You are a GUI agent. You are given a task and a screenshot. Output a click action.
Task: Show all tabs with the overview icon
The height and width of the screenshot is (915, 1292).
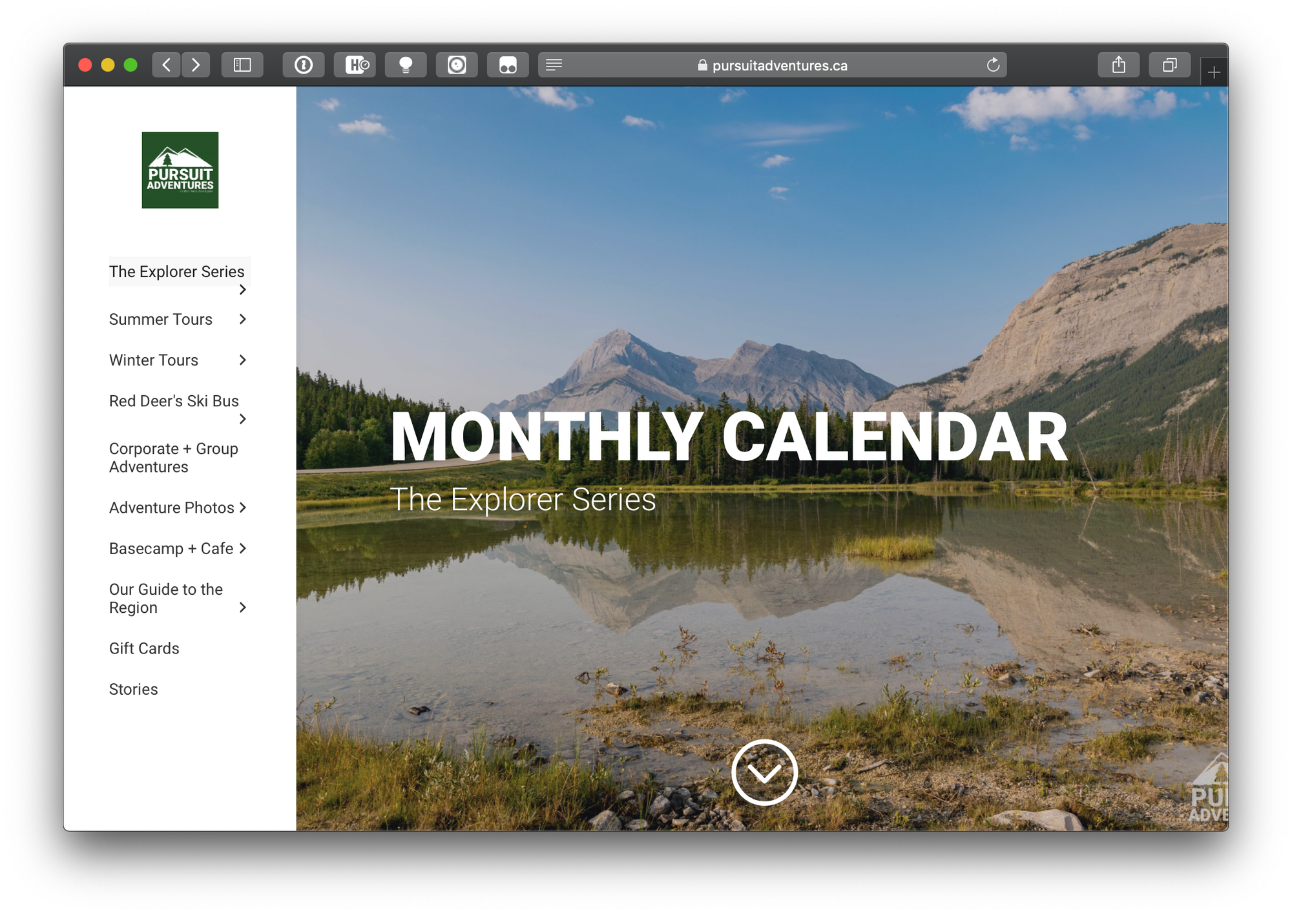[x=1169, y=65]
